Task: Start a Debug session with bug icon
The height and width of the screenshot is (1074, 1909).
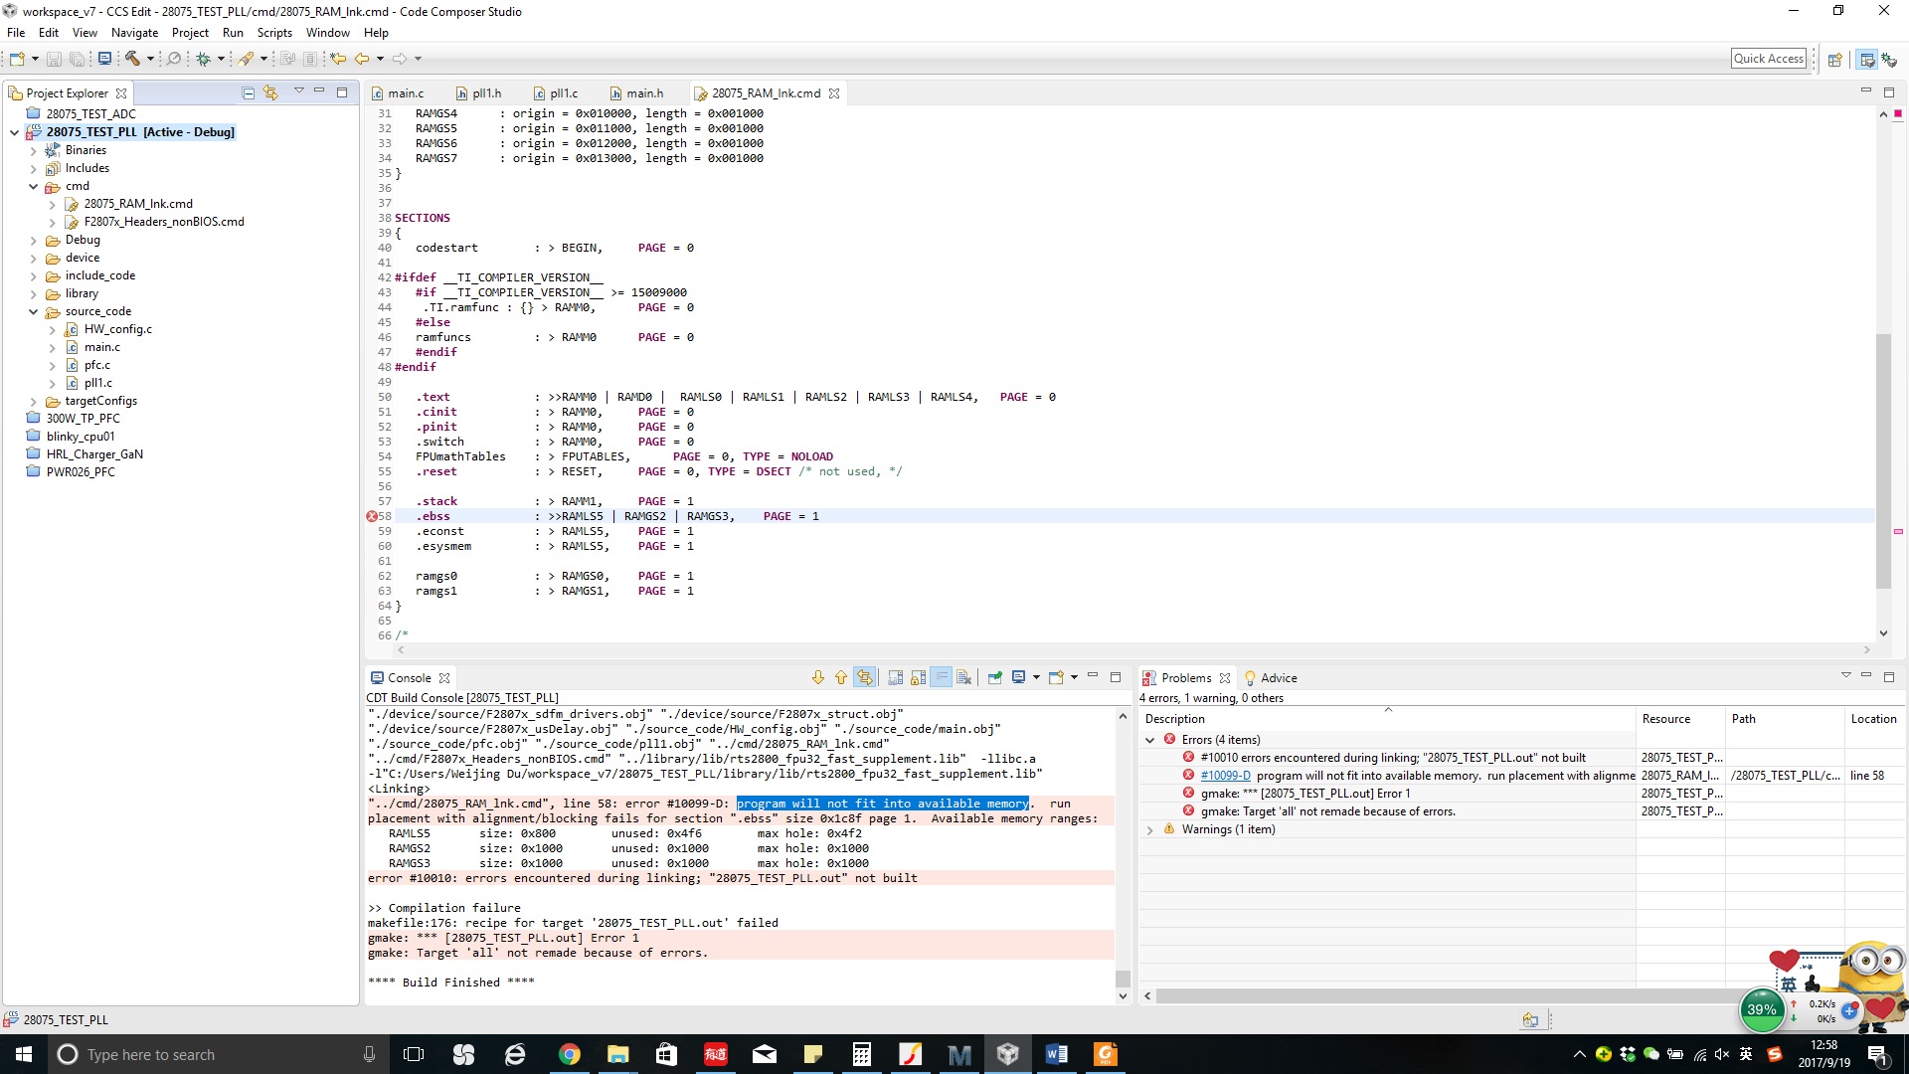Action: (203, 59)
